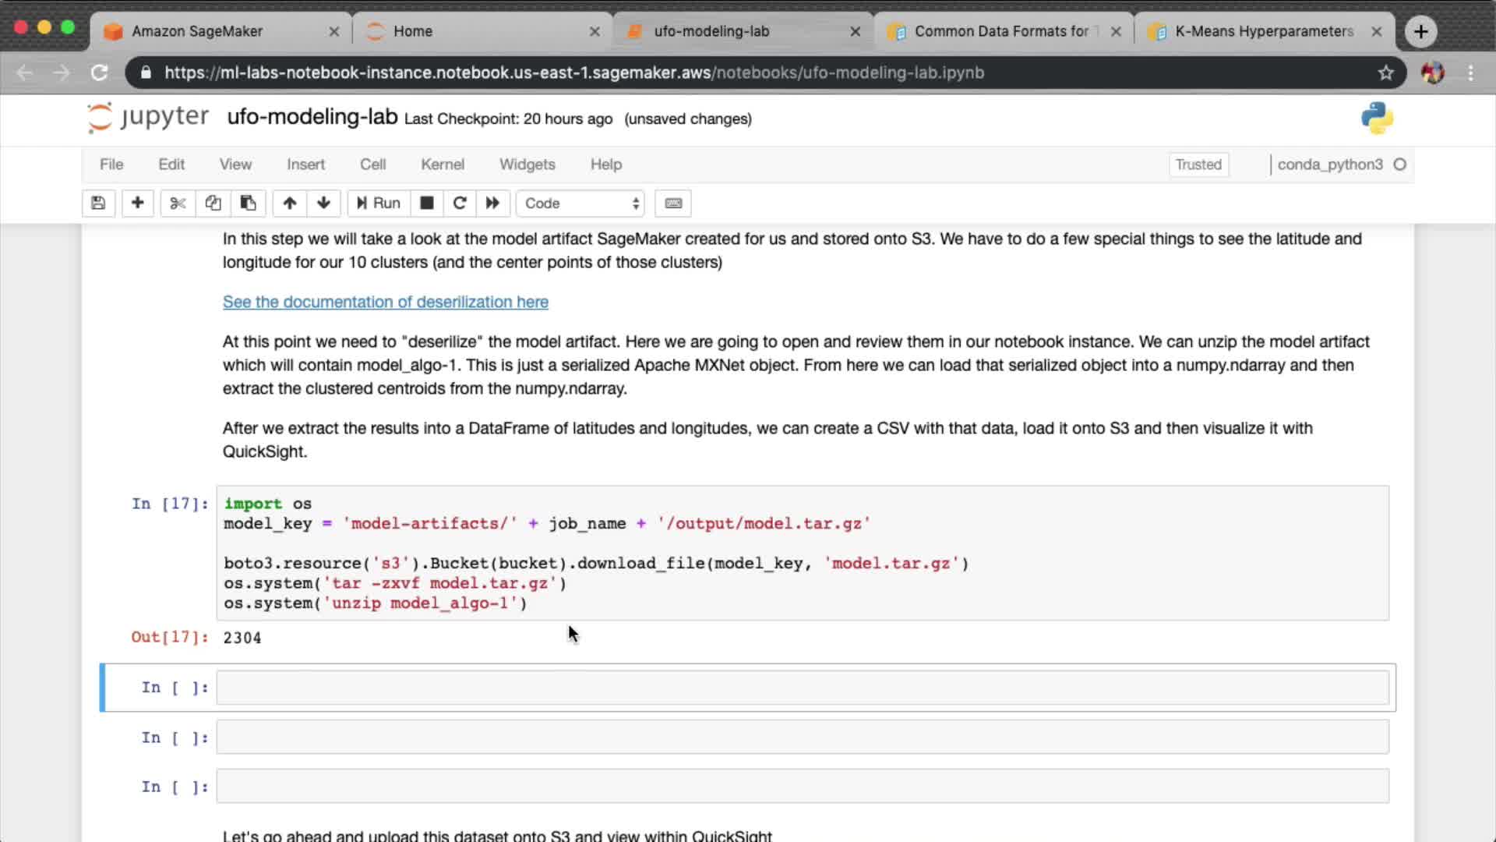The width and height of the screenshot is (1496, 842).
Task: Switch to K-Means Hyperparameters tab
Action: coord(1262,31)
